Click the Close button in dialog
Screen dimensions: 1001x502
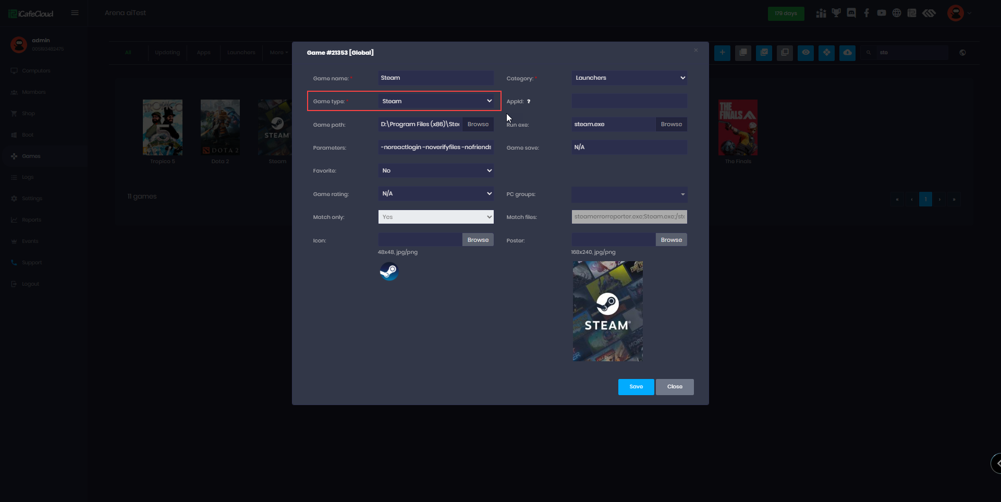click(675, 387)
